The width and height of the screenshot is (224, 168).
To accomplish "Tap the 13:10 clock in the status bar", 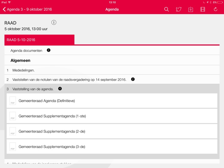I will (x=112, y=2).
